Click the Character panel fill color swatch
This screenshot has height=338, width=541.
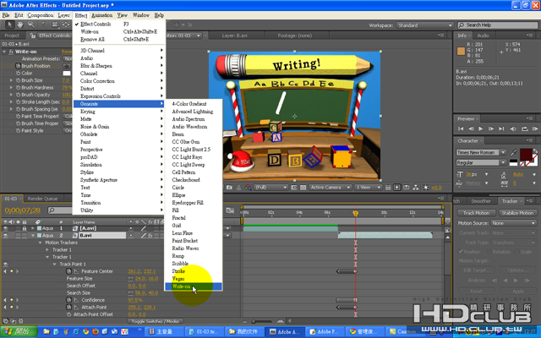point(526,154)
